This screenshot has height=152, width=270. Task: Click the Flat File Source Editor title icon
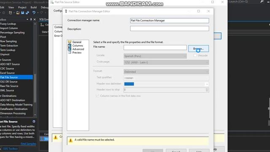[x=52, y=2]
